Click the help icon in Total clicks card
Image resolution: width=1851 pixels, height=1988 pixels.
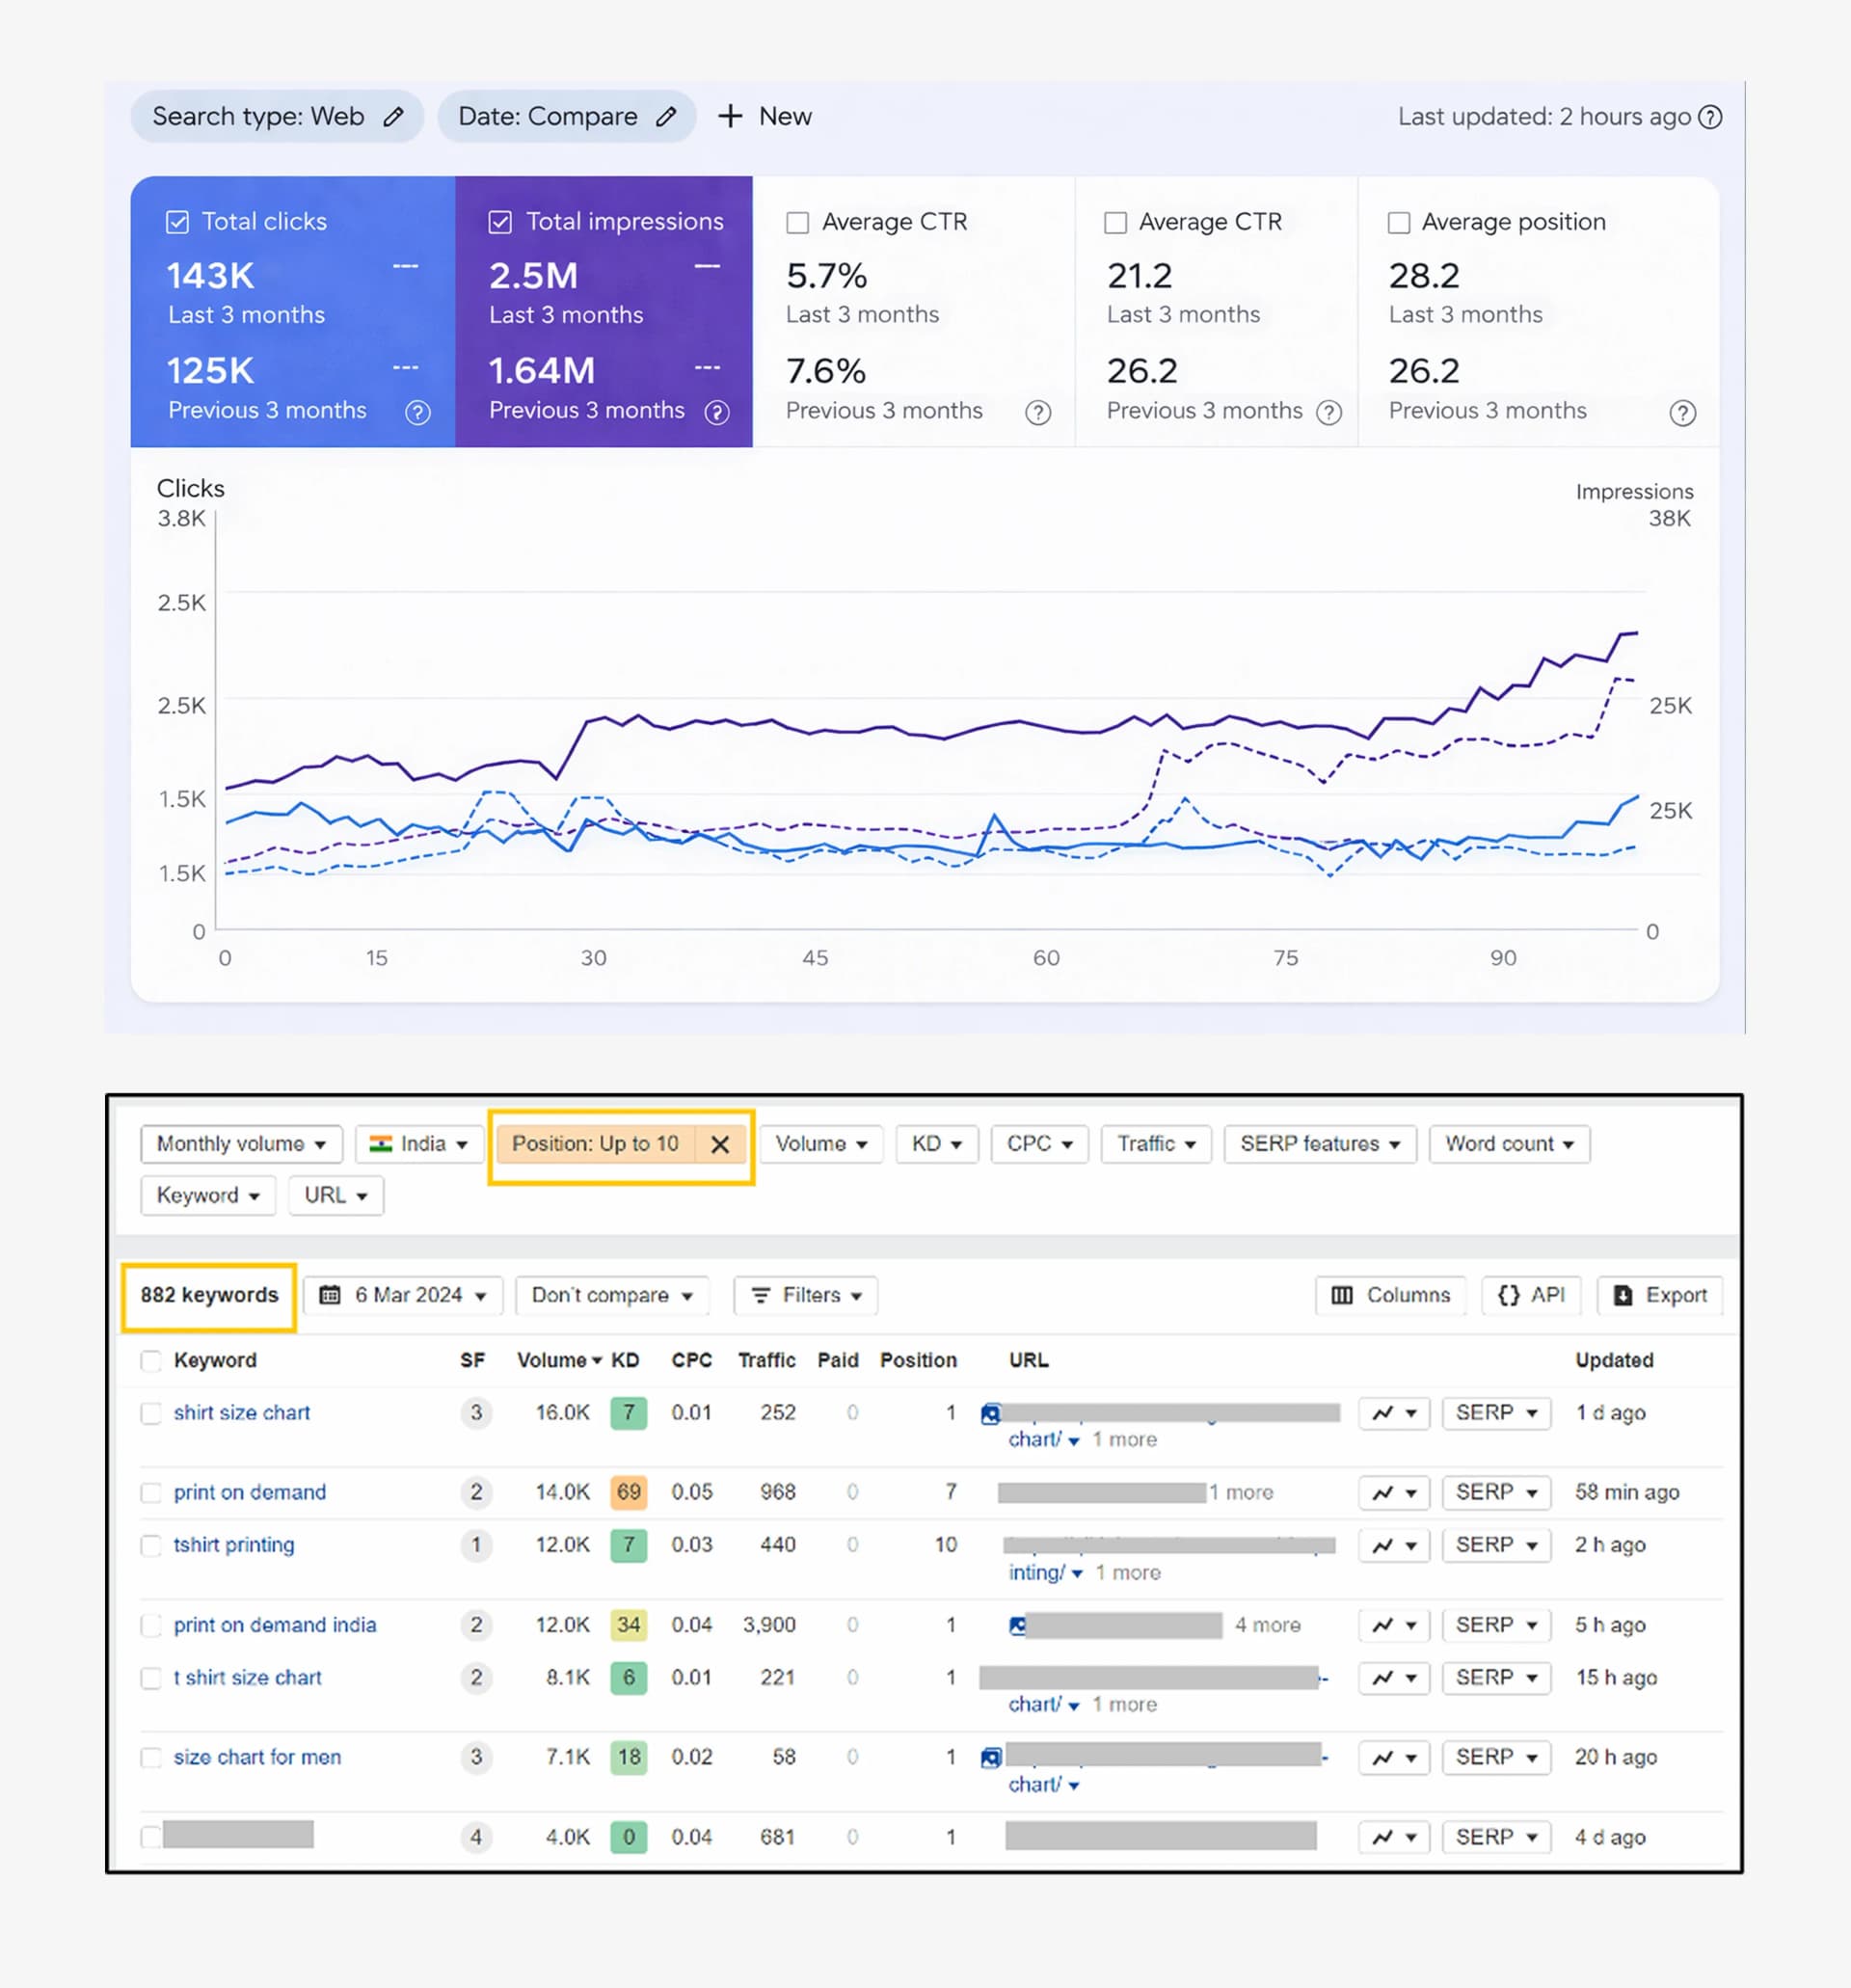418,412
